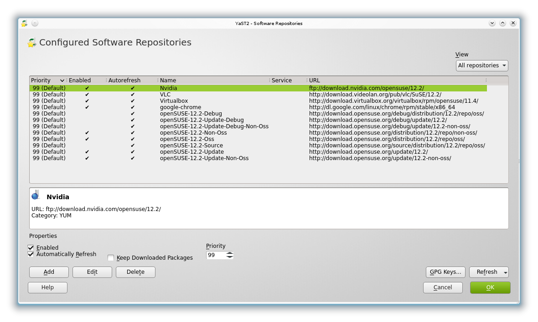The image size is (538, 322).
Task: Increase priority with the up arrow
Action: [x=229, y=253]
